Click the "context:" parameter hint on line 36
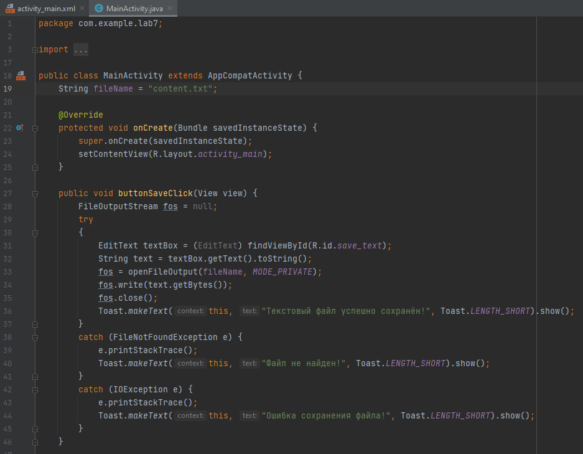 click(x=190, y=311)
